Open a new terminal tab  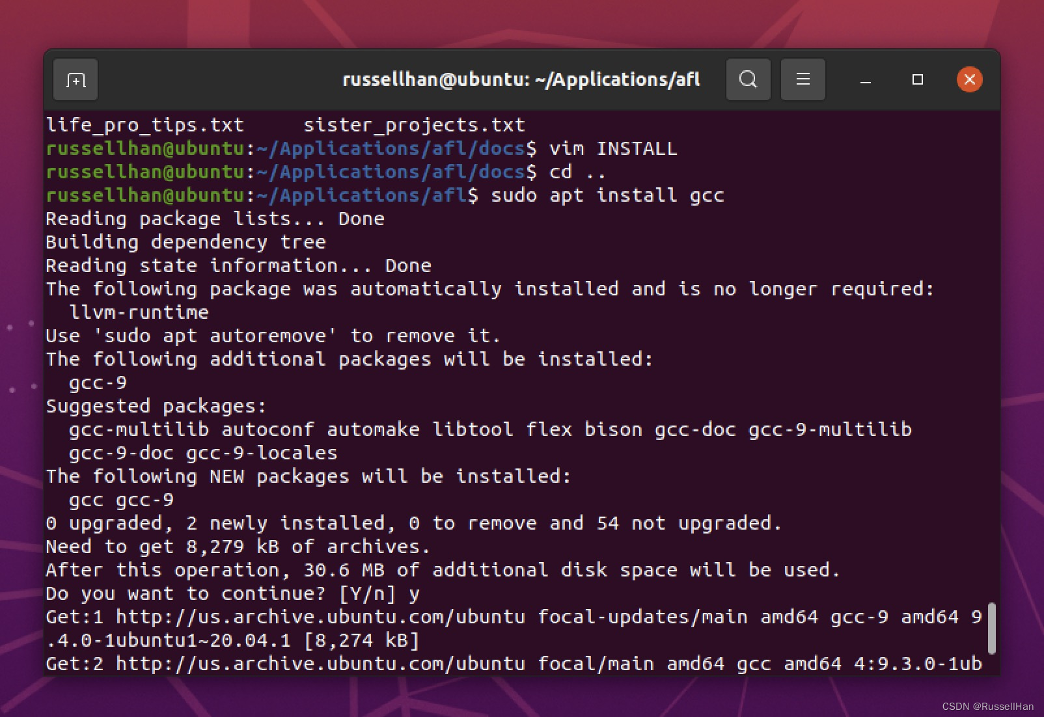click(x=76, y=79)
